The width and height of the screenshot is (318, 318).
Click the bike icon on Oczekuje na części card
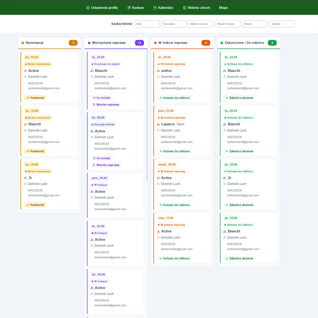(x=92, y=71)
